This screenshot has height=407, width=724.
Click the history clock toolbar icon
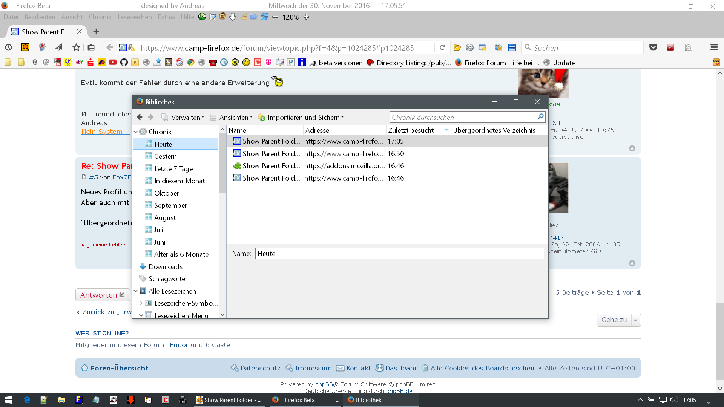click(8, 47)
